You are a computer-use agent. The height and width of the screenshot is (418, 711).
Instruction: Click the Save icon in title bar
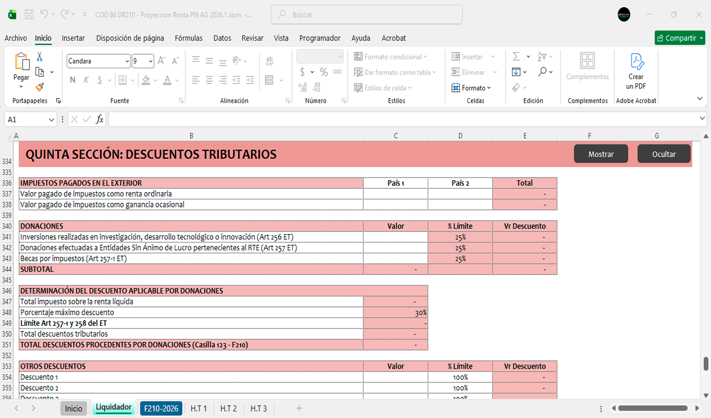tap(29, 14)
